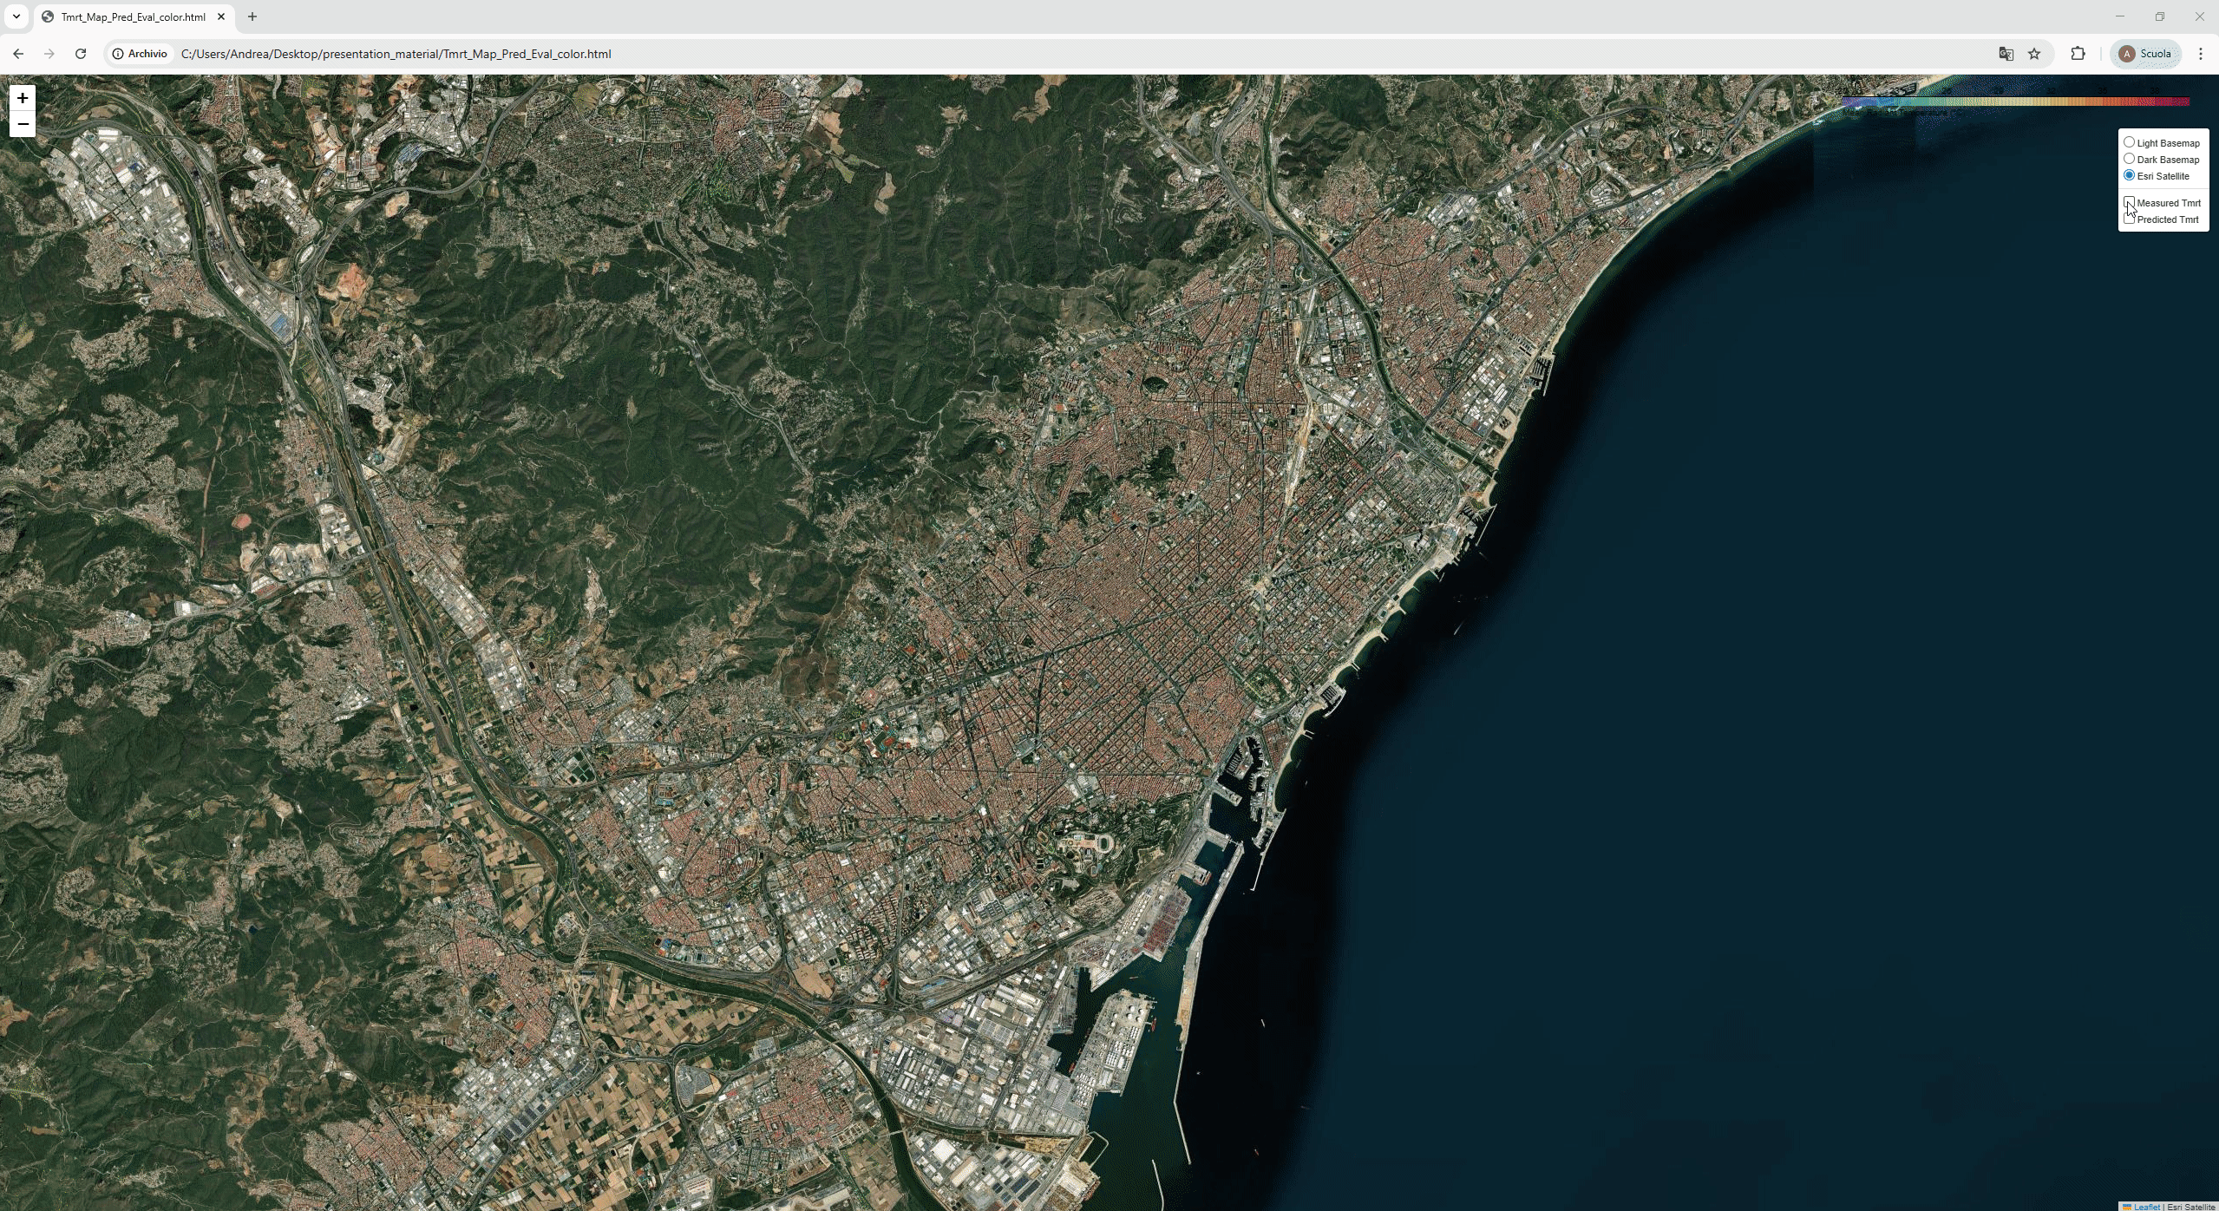This screenshot has height=1211, width=2219.
Task: Zoom in with the map plus button
Action: click(x=23, y=98)
